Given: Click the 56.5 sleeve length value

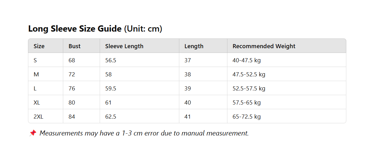Looking at the screenshot, I should 111,60.
